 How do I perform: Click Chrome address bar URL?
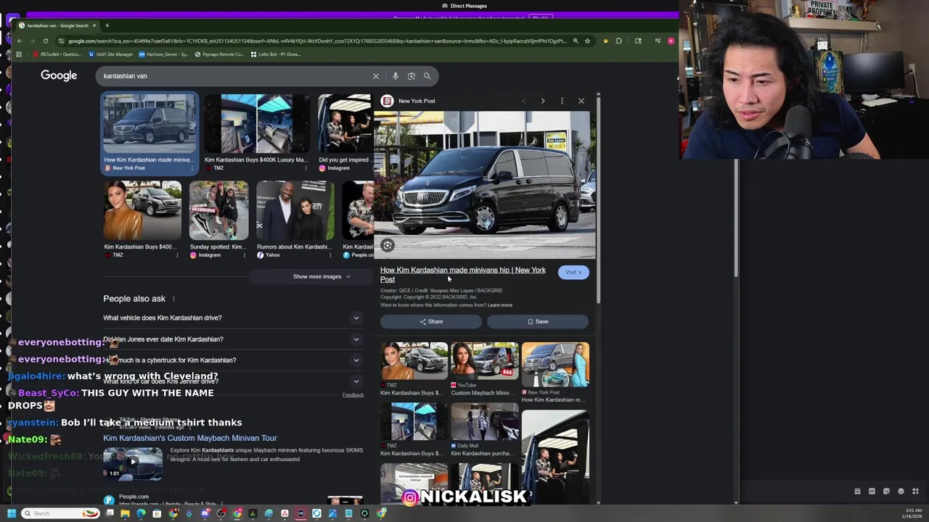pos(317,41)
